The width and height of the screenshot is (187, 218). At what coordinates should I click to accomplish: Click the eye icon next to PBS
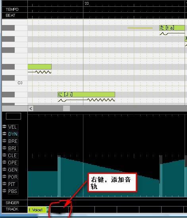tap(4, 191)
